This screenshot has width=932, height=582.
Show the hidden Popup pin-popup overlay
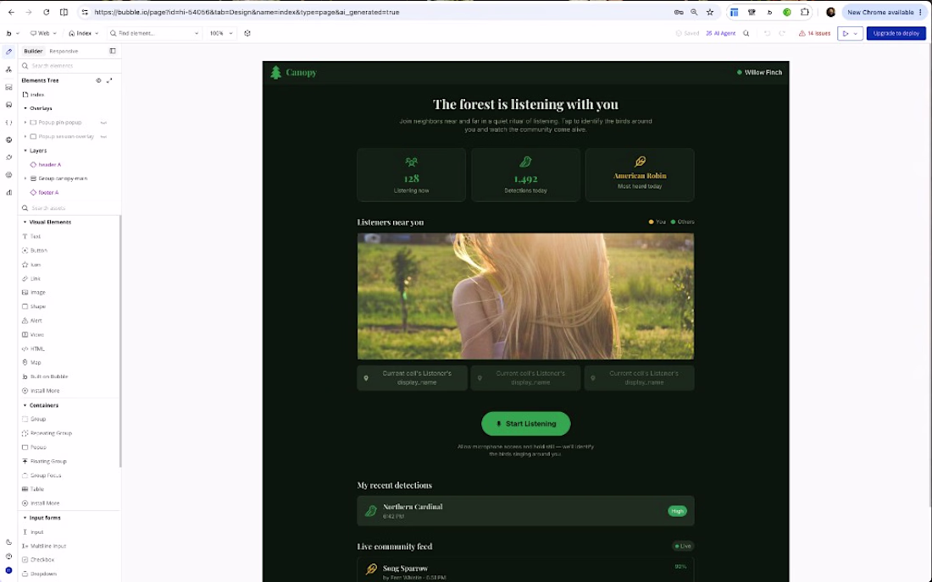(x=103, y=122)
